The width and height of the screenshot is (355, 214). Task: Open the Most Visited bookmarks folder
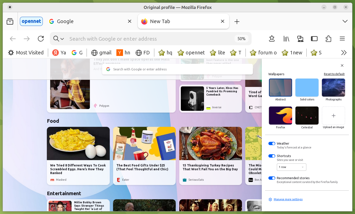pos(26,53)
